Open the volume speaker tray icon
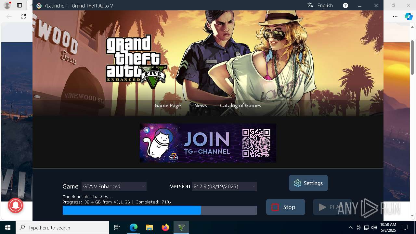Screen dimensions: 416x234 [x=374, y=227]
